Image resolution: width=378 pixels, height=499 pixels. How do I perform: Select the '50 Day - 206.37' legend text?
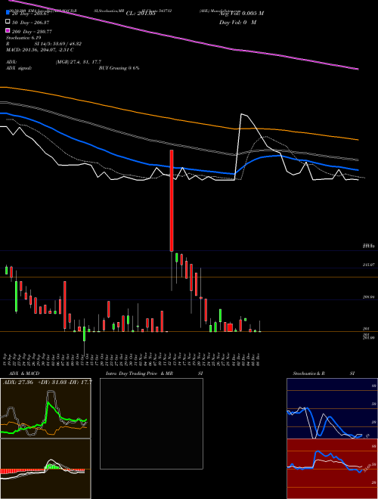(30, 22)
